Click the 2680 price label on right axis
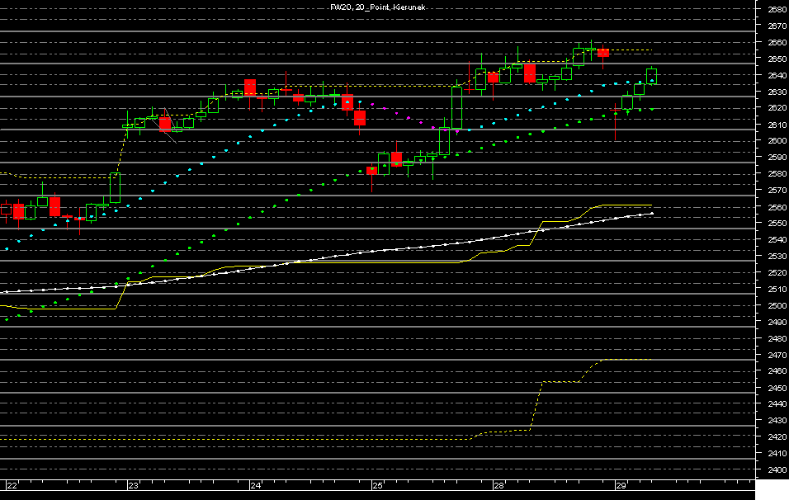This screenshot has height=500, width=789. [x=777, y=10]
